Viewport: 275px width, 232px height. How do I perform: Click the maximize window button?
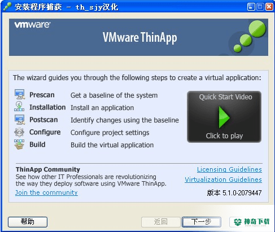click(260, 7)
